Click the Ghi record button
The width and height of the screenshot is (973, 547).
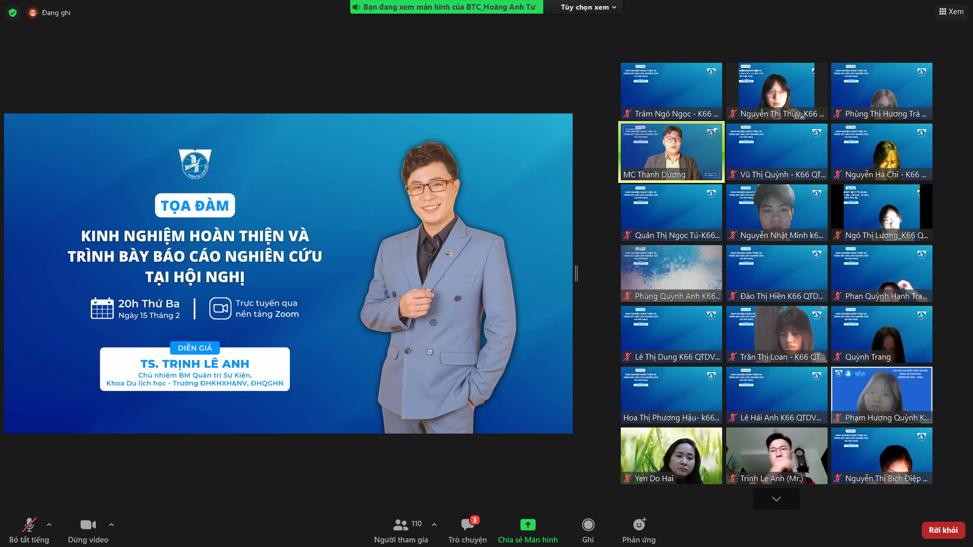(x=588, y=530)
